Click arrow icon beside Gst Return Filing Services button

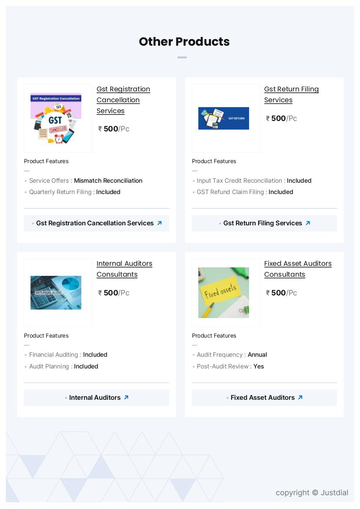(x=308, y=223)
